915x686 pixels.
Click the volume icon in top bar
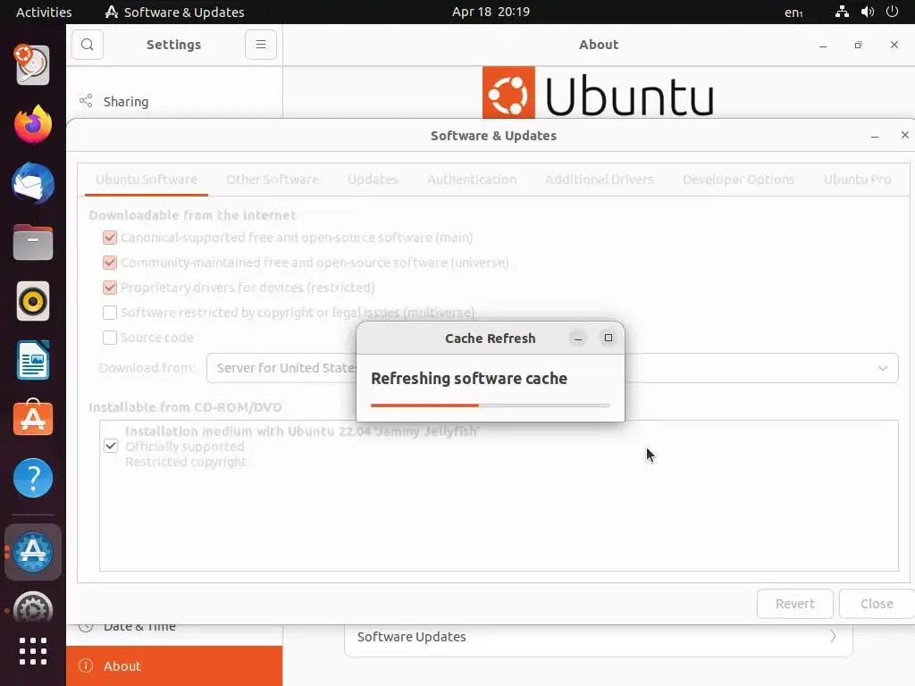click(867, 12)
